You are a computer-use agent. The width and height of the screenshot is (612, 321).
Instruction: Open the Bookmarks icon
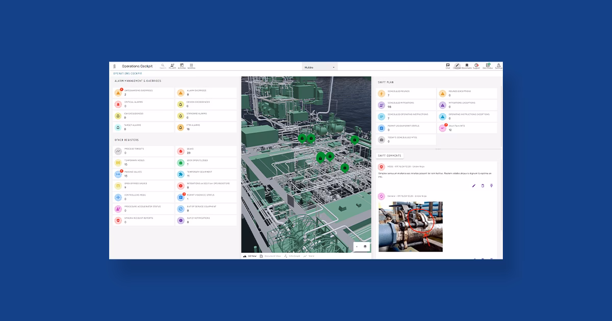tap(466, 65)
